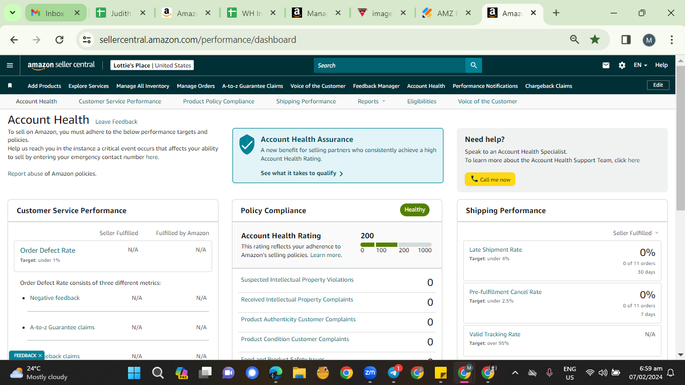Image resolution: width=685 pixels, height=385 pixels.
Task: Open Eligibilities sub tab
Action: [x=421, y=101]
